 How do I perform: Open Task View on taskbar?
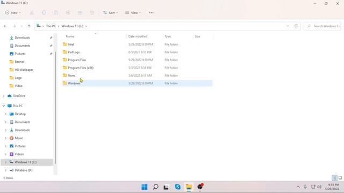pyautogui.click(x=166, y=187)
